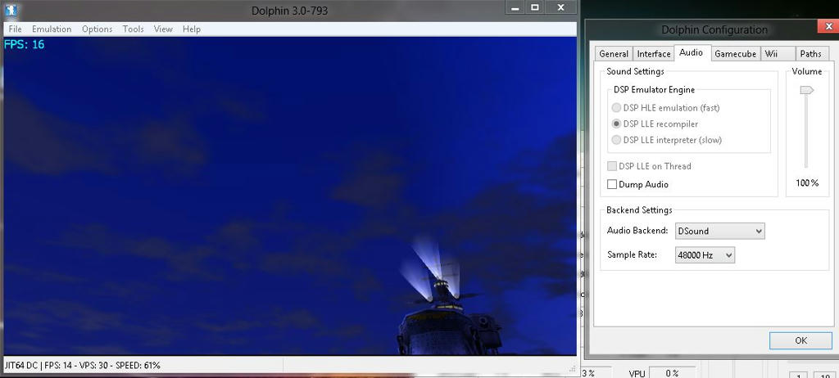Click the 100% volume value label
The height and width of the screenshot is (378, 839).
pyautogui.click(x=807, y=182)
